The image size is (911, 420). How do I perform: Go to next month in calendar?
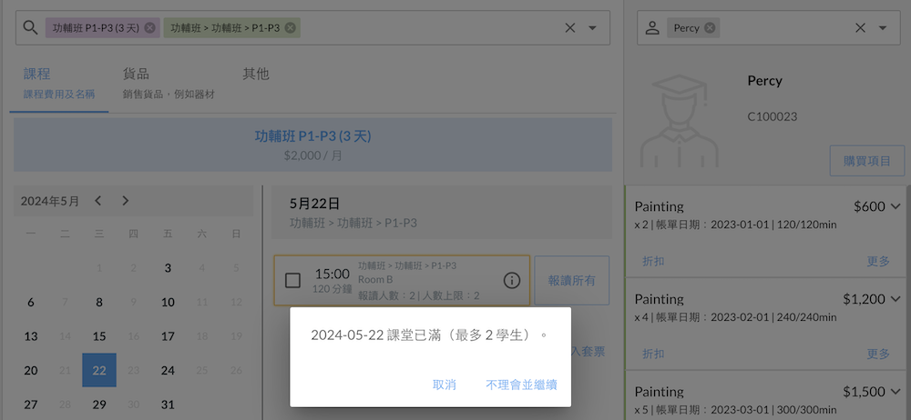(x=126, y=201)
